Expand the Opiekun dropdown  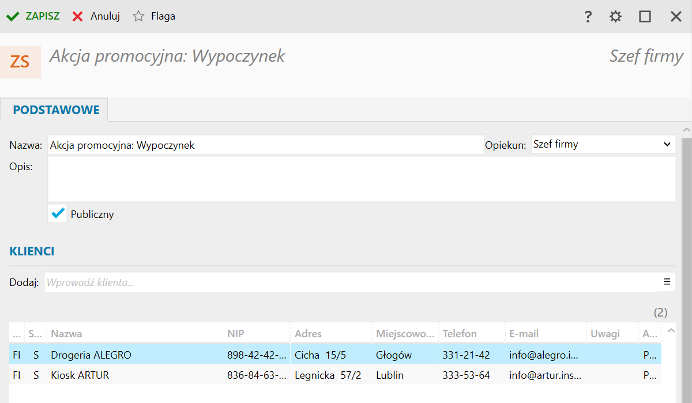pos(667,144)
